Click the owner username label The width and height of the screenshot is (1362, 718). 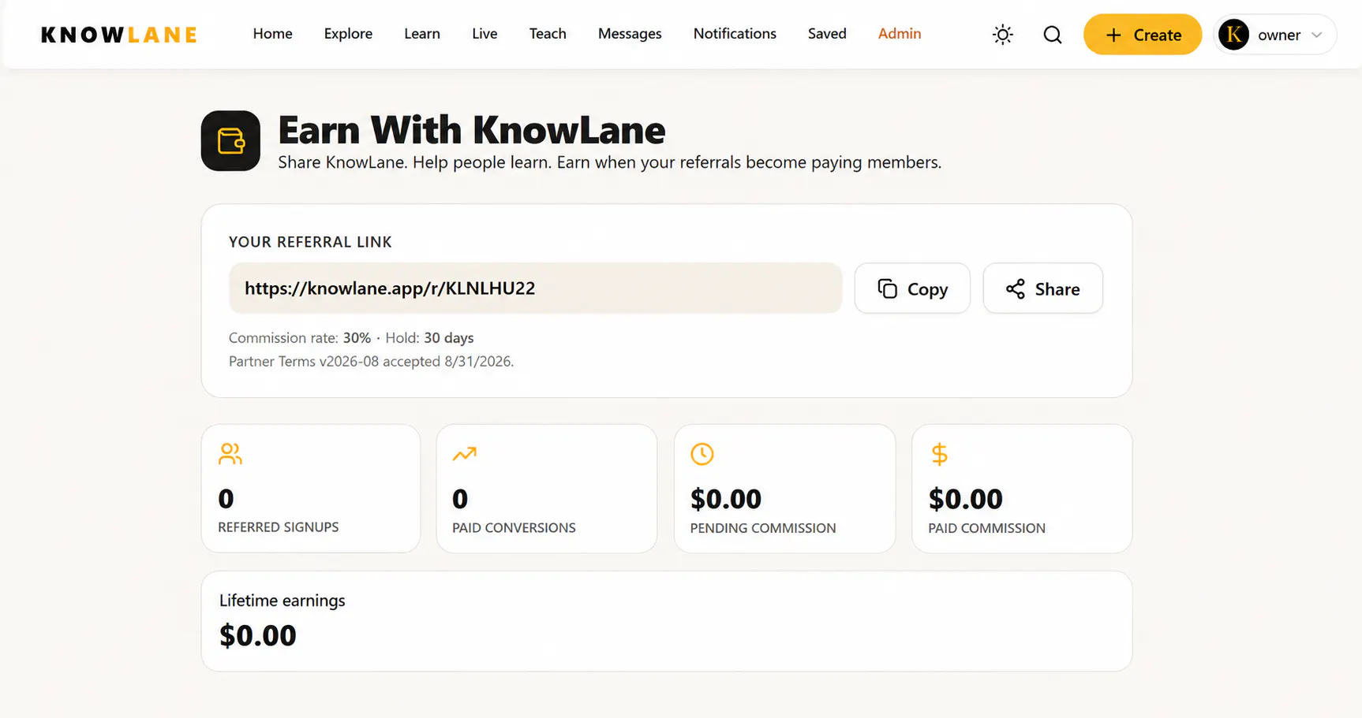click(x=1279, y=35)
